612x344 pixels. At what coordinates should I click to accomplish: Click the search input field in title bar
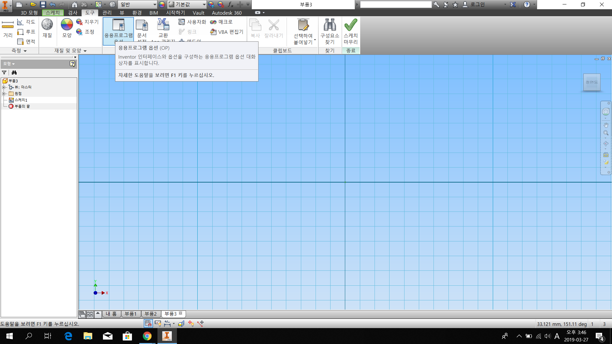pos(395,4)
